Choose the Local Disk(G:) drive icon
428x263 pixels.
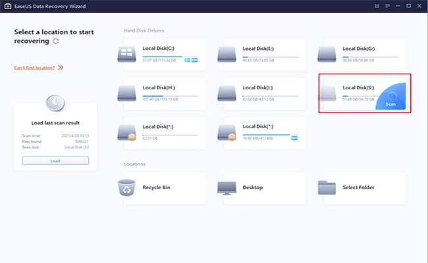point(327,55)
